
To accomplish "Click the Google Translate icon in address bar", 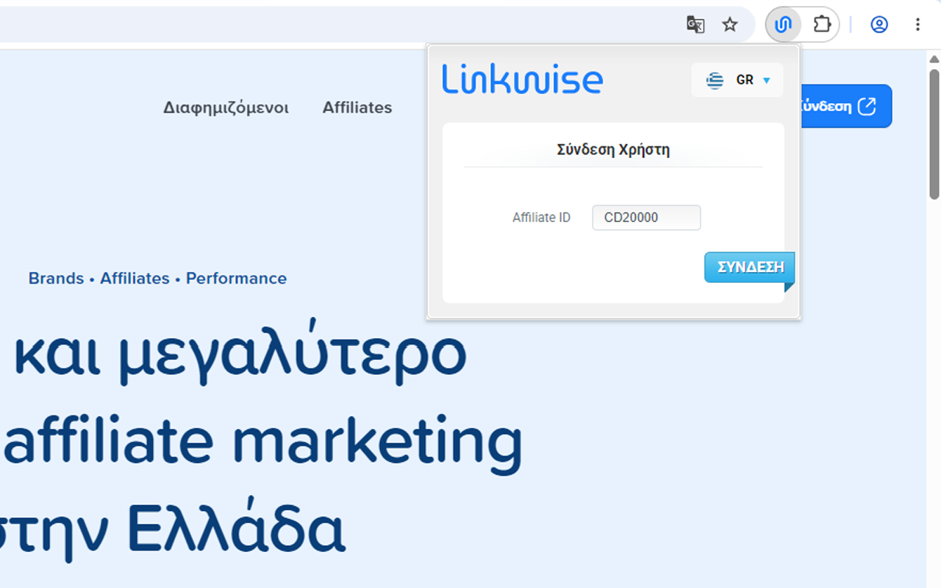I will coord(695,25).
